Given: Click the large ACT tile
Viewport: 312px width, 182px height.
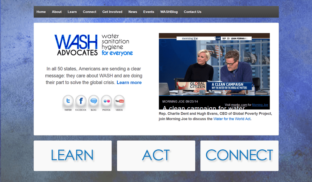Looking at the screenshot, I should pos(156,156).
